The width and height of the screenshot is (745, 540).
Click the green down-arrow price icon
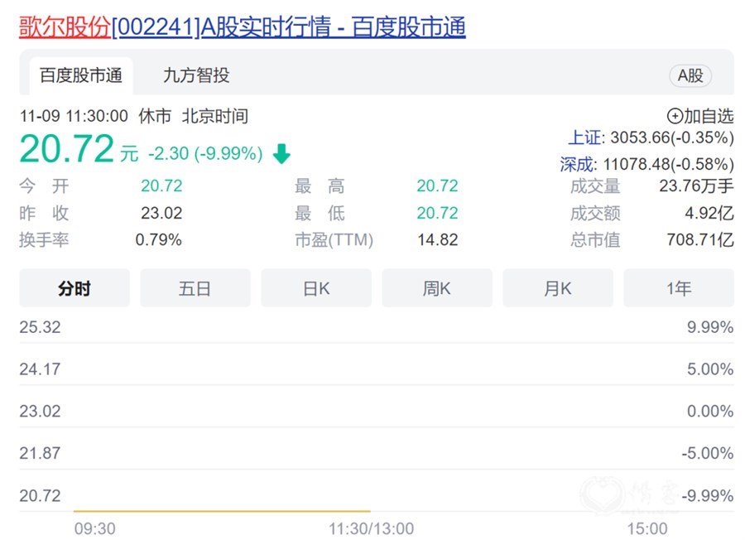tap(281, 153)
